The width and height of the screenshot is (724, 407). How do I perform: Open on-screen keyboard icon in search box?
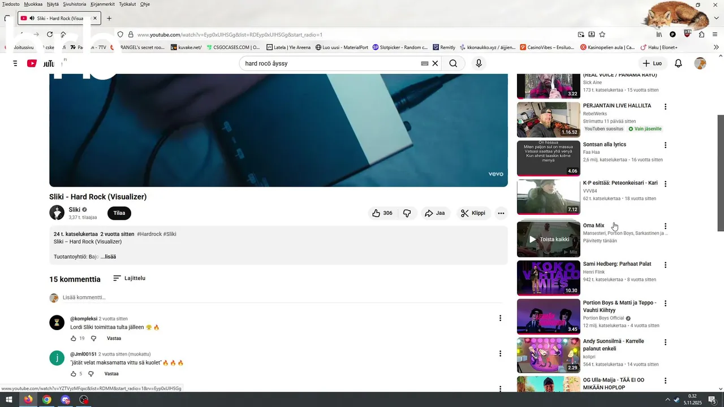pyautogui.click(x=425, y=64)
